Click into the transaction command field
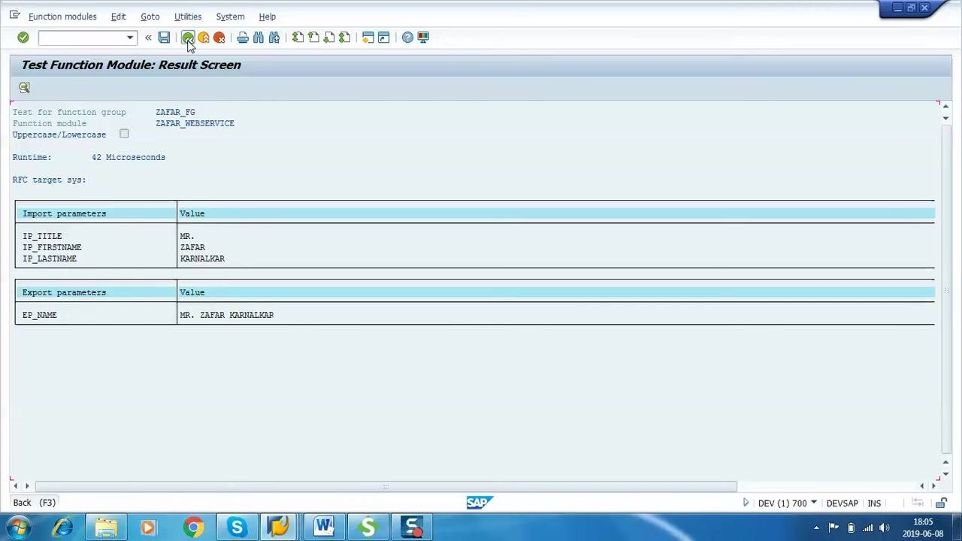The width and height of the screenshot is (962, 541). [82, 38]
